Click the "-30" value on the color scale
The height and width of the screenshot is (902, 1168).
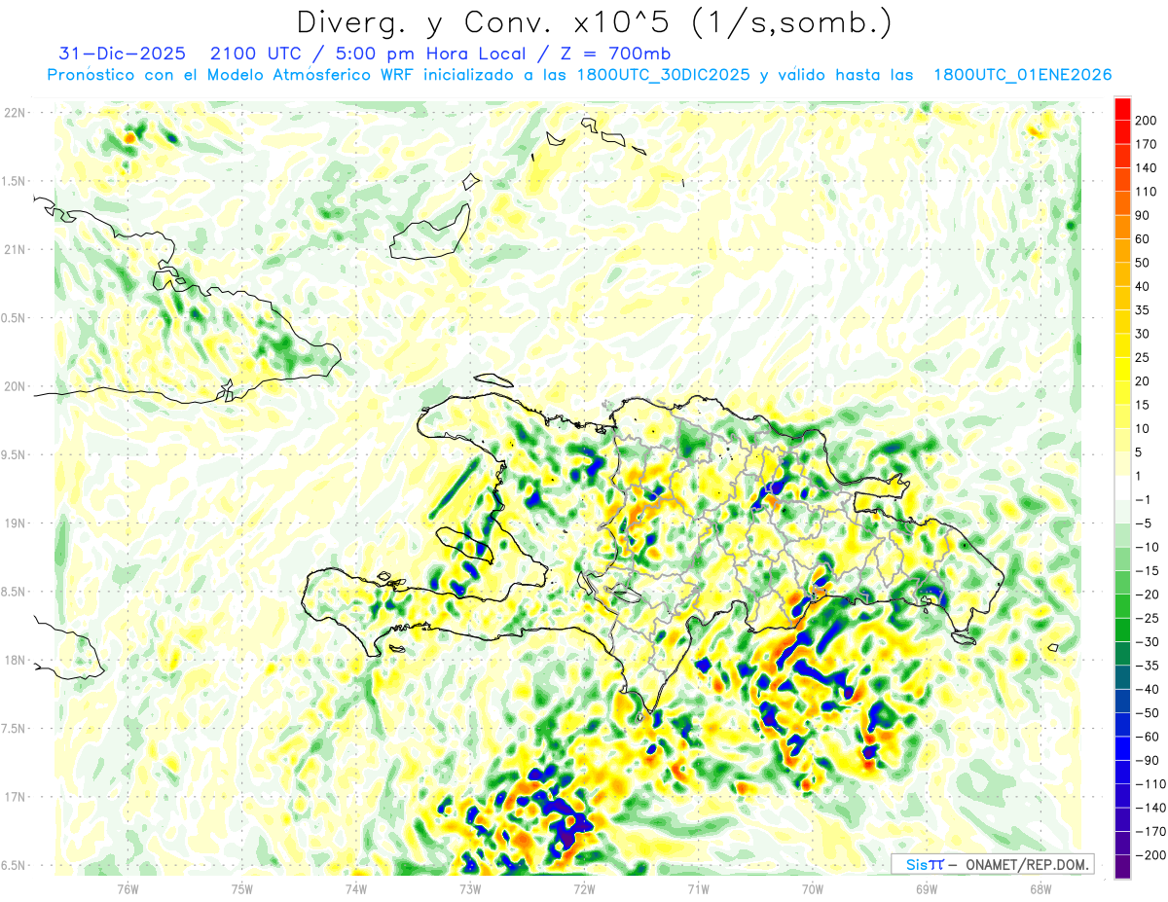pos(1146,641)
